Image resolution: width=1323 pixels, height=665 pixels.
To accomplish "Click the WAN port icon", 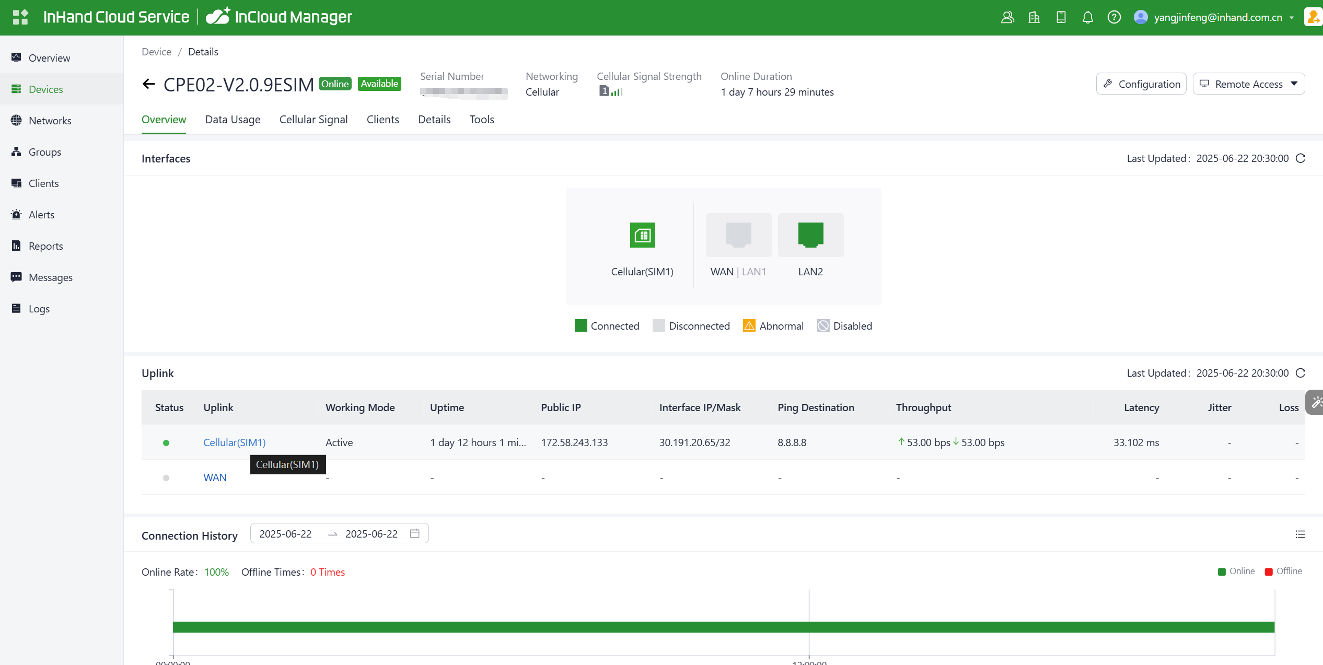I will 738,235.
